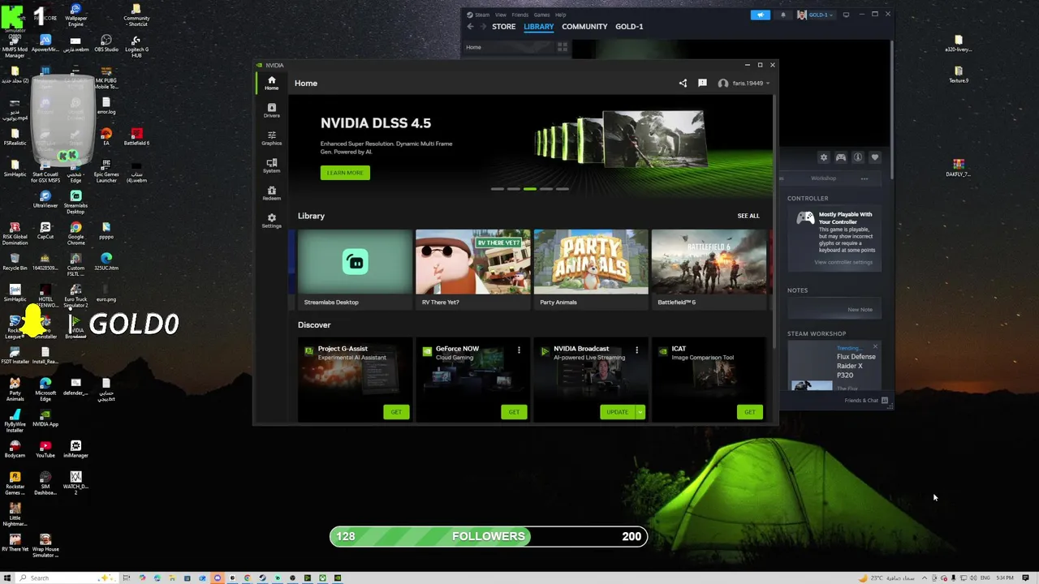Open Wallpaper Engine desktop icon
This screenshot has width=1039, height=584.
click(x=75, y=15)
